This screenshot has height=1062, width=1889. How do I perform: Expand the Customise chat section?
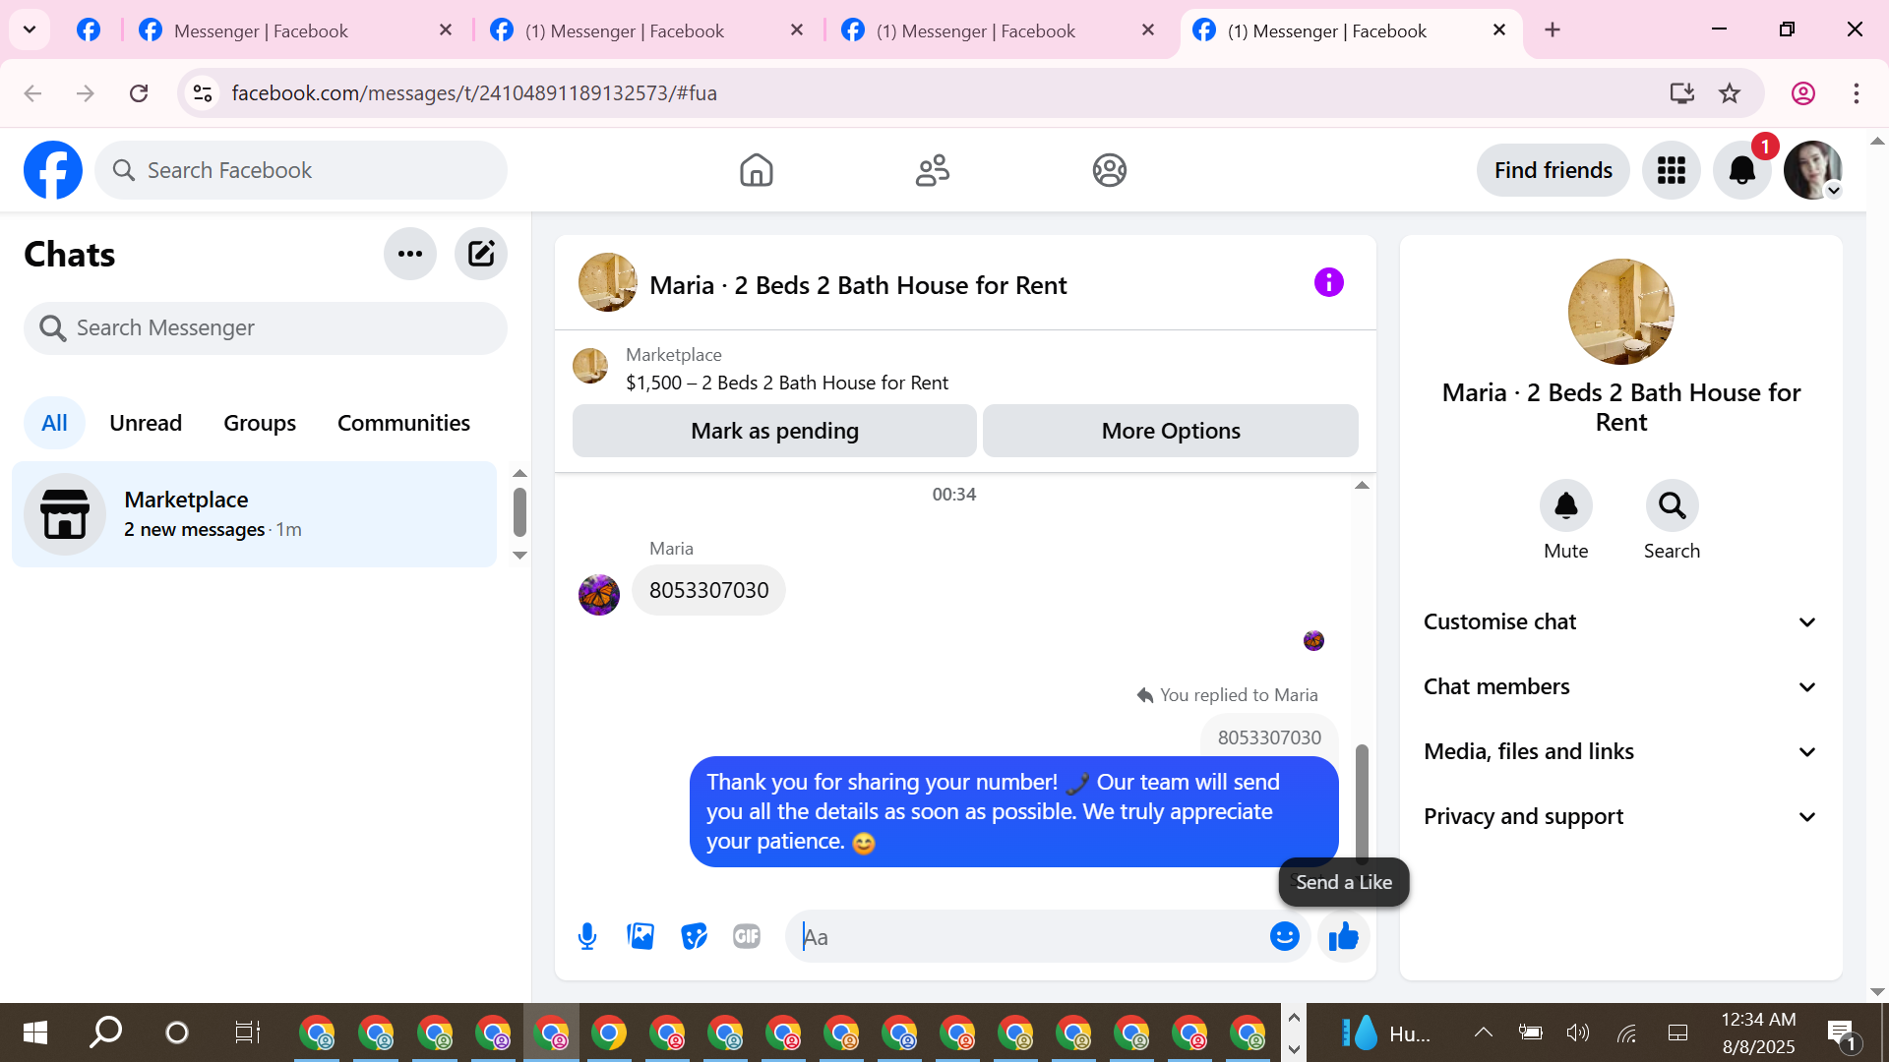click(x=1620, y=621)
